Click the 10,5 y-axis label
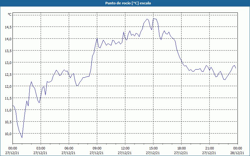Image resolution: width=250 pixels, height=156 pixels. tap(8, 122)
